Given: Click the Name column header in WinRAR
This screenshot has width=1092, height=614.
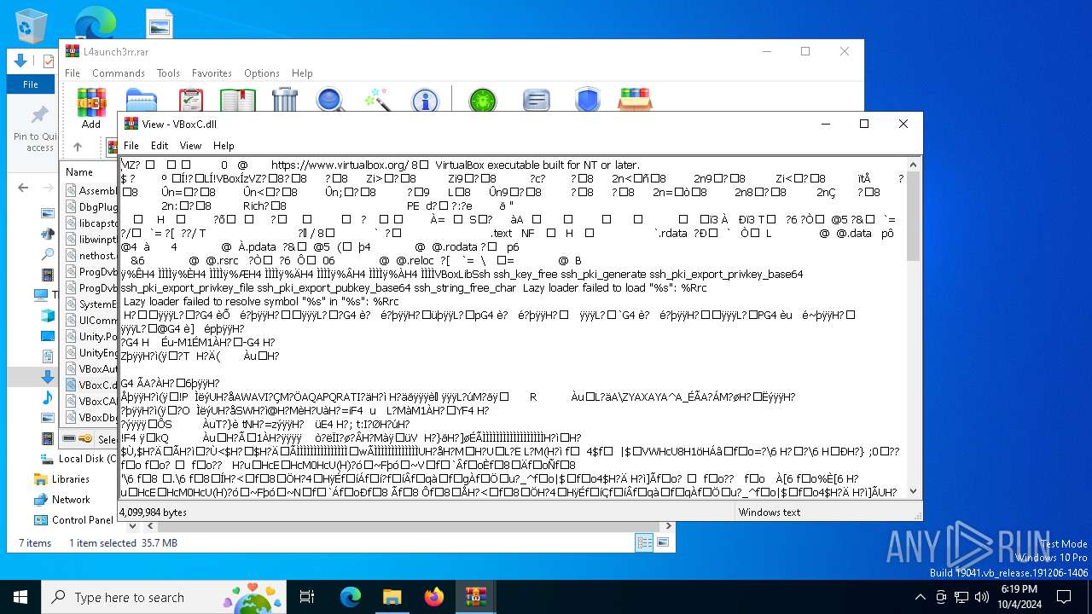Looking at the screenshot, I should click(x=79, y=171).
